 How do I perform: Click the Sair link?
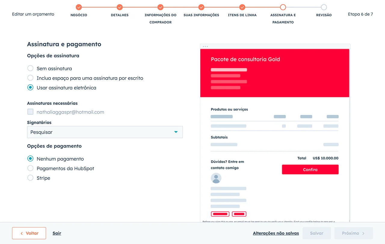[57, 233]
